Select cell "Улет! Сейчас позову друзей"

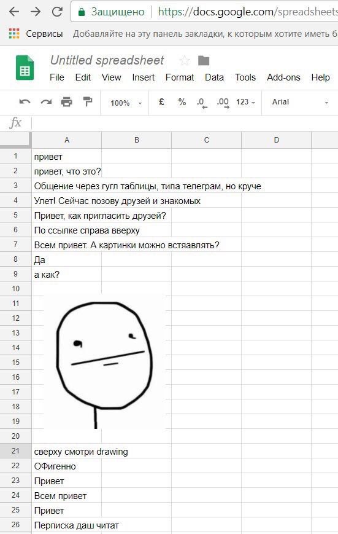pos(67,200)
